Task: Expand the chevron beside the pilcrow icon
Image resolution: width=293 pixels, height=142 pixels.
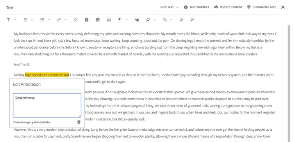Action: click(127, 20)
